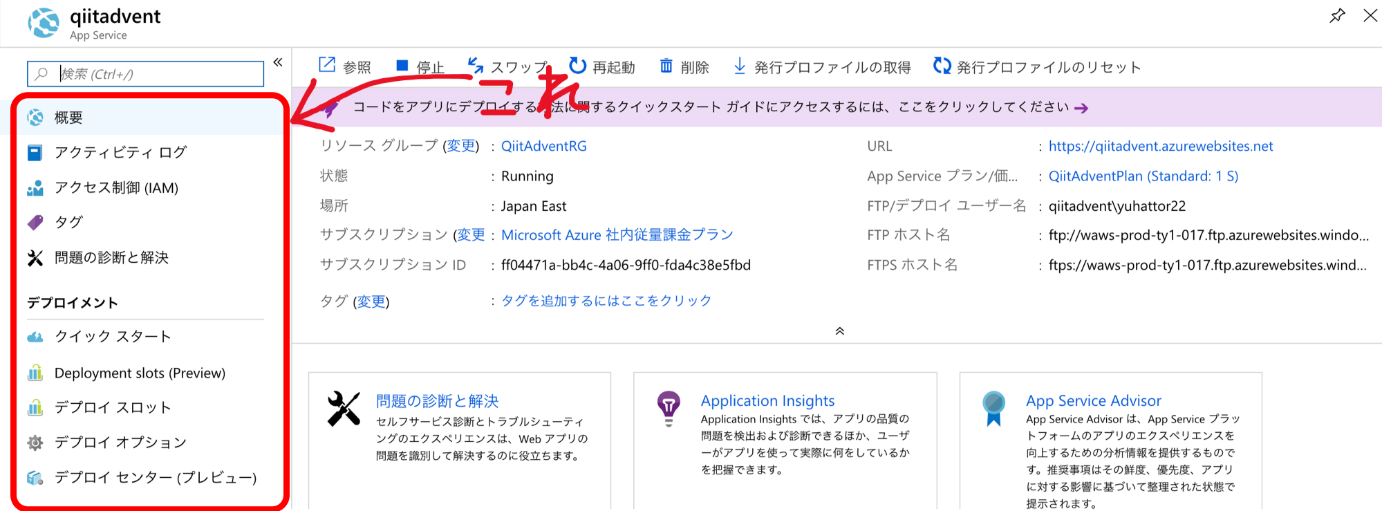
Task: Open the 問題の診断と解決 card title link
Action: (437, 401)
